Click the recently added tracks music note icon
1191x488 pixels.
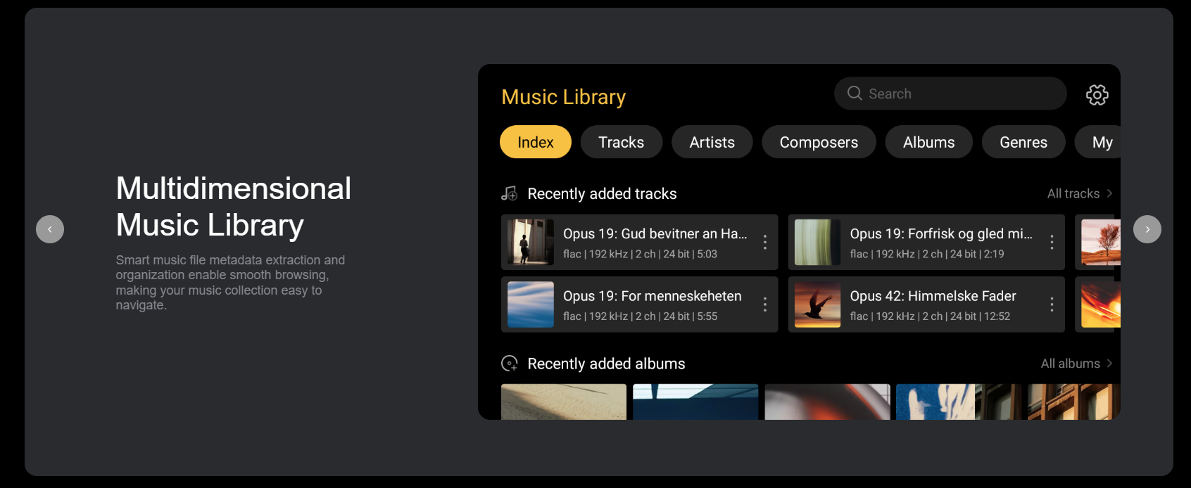[509, 193]
